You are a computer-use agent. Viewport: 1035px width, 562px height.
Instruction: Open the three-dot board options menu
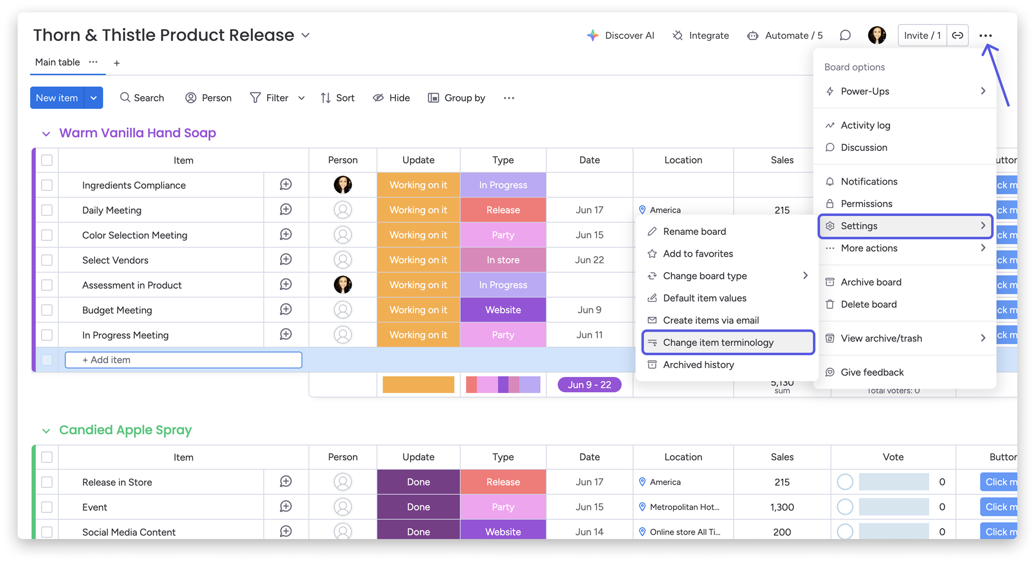(985, 35)
